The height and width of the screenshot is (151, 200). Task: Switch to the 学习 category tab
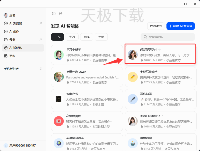click(x=72, y=37)
